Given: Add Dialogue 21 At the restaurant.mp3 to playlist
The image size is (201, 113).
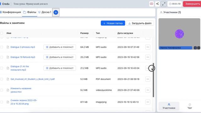Looking at the screenshot, I should [60, 68].
